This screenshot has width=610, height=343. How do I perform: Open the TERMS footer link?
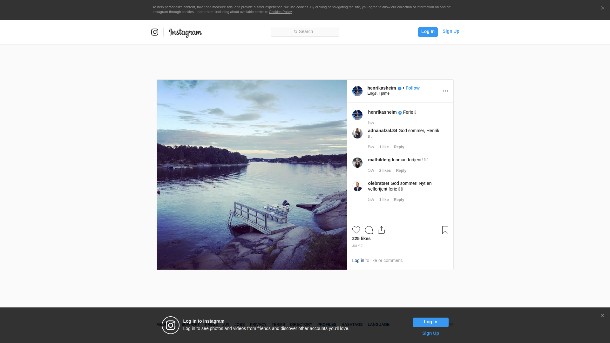278,325
